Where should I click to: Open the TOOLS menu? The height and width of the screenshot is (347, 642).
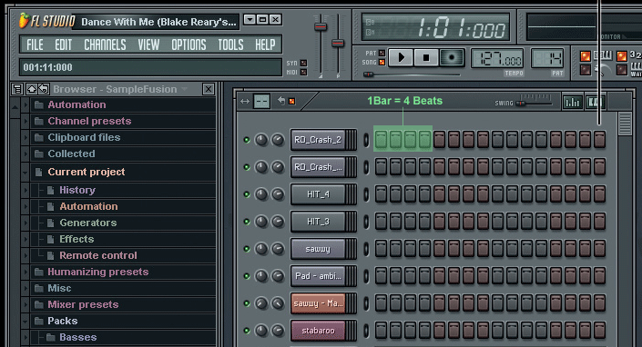tap(230, 45)
